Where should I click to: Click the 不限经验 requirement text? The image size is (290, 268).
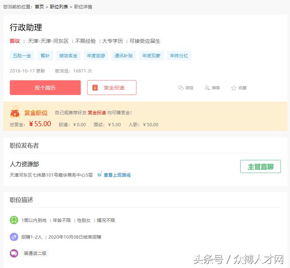[x=85, y=41]
